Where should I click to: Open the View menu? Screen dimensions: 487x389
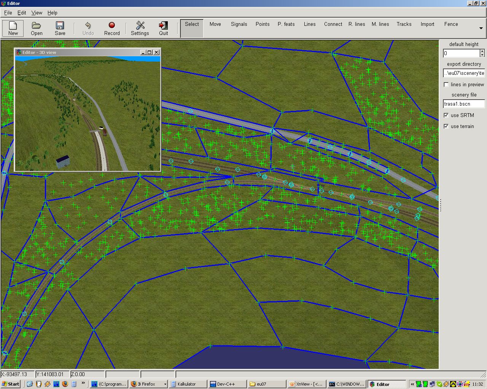point(37,13)
